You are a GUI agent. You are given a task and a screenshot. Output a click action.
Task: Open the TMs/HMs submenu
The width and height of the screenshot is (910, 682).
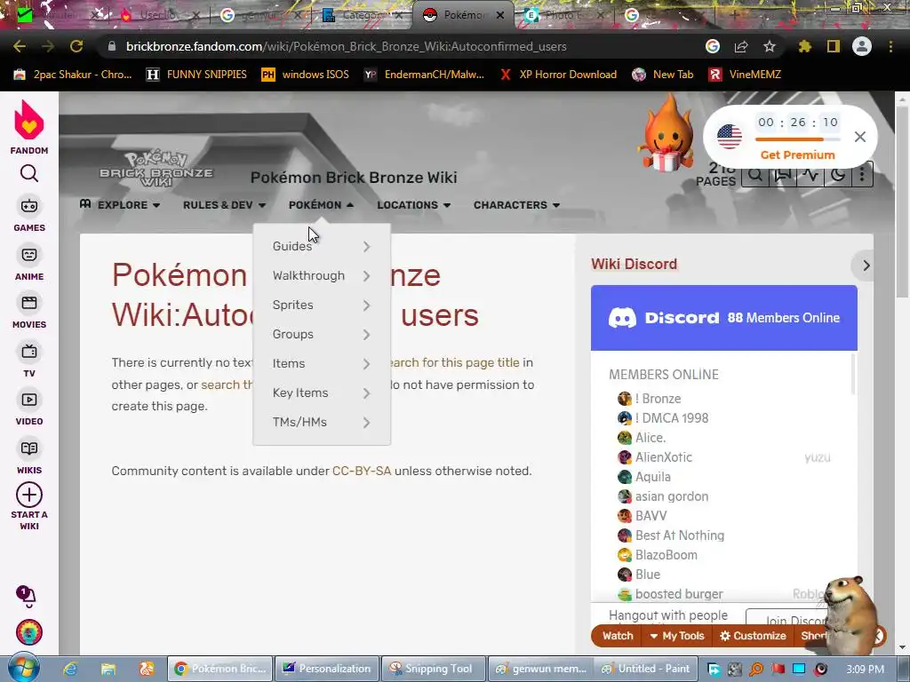[x=322, y=422]
